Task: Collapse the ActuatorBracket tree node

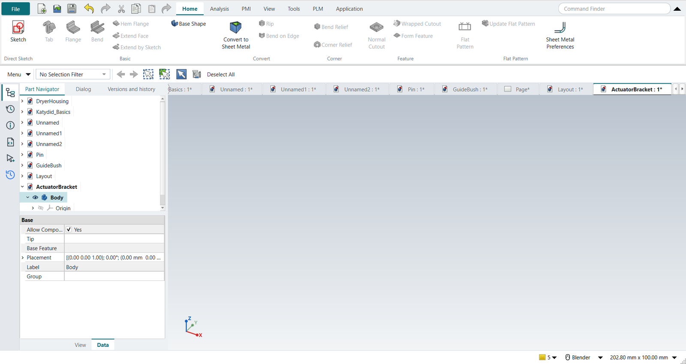Action: pos(22,187)
